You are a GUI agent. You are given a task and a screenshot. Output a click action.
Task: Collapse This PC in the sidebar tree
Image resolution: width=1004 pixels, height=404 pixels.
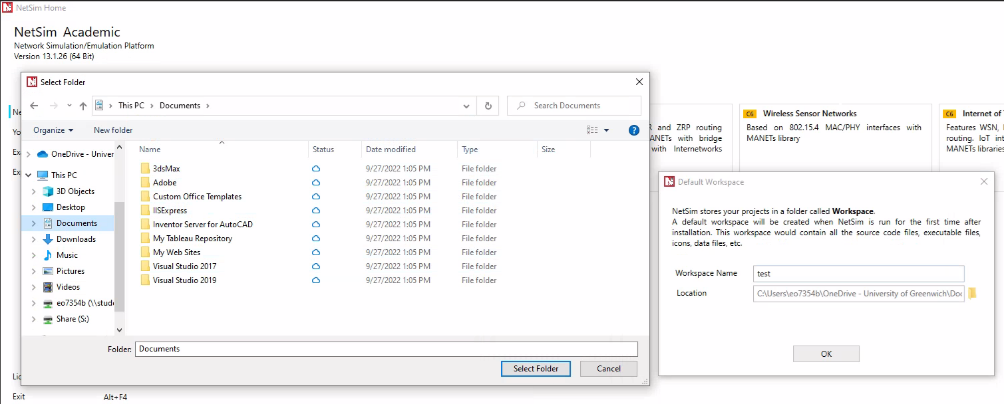tap(28, 175)
